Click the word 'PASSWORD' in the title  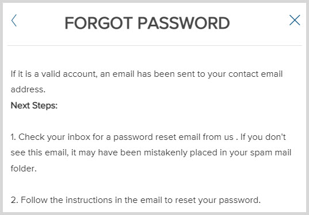click(184, 23)
